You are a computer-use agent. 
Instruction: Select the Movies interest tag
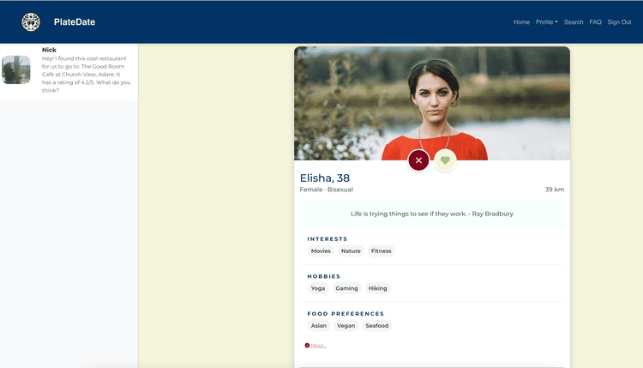point(321,251)
